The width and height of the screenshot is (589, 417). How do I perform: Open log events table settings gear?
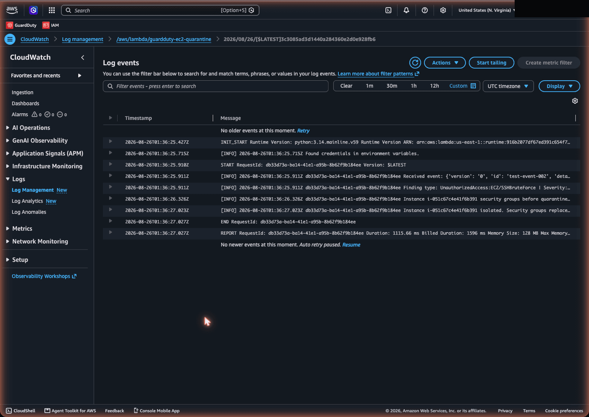[575, 101]
